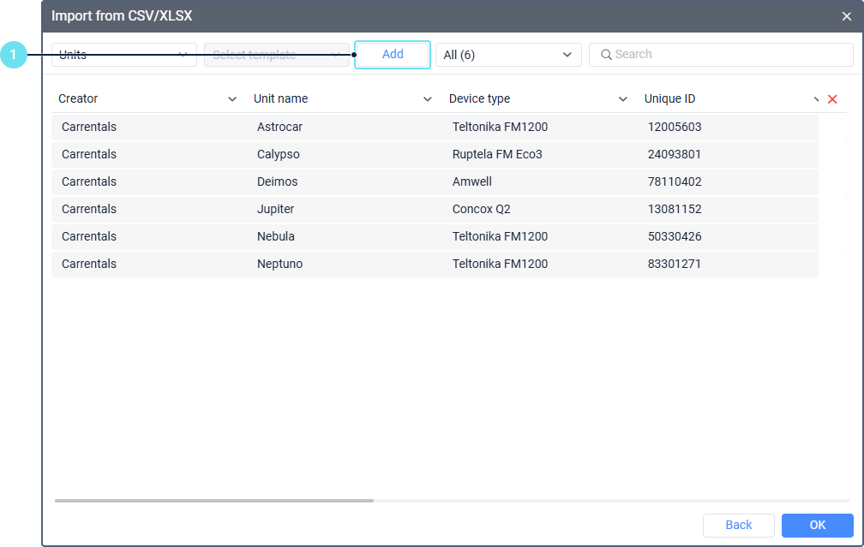The height and width of the screenshot is (547, 864).
Task: Select the Ruptela FM Eco3 device cell
Action: (x=497, y=154)
